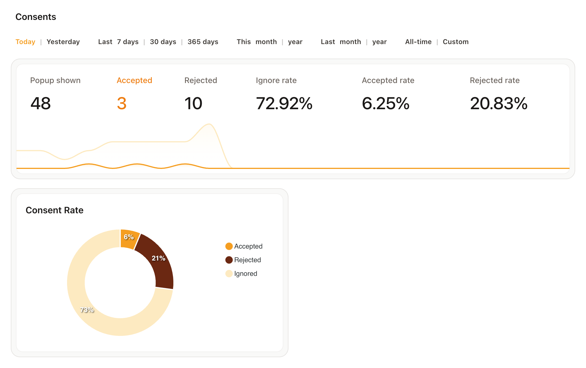Select the Accepted metric
The width and height of the screenshot is (586, 368).
(x=134, y=80)
